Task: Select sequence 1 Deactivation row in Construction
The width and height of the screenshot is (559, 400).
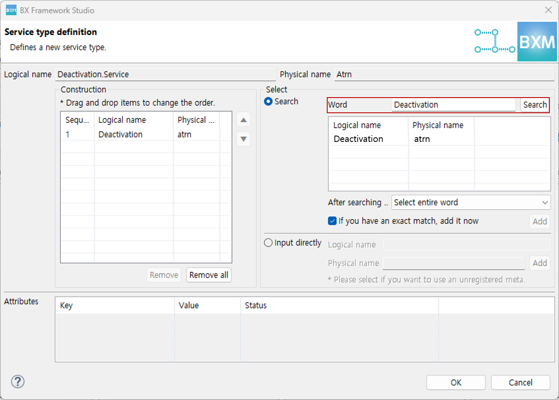Action: (120, 134)
